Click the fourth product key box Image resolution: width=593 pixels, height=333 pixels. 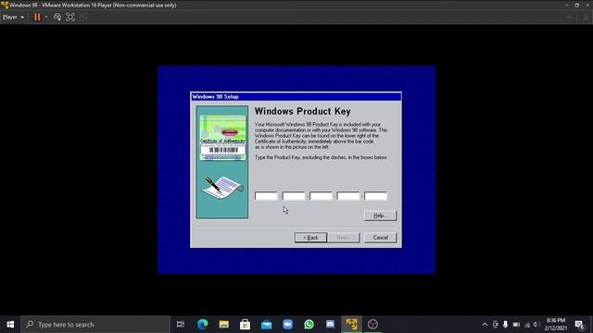[348, 196]
